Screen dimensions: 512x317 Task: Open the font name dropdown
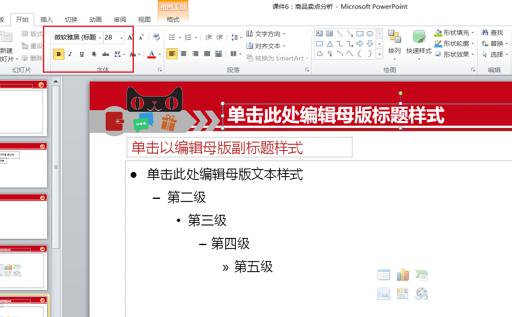click(x=100, y=38)
